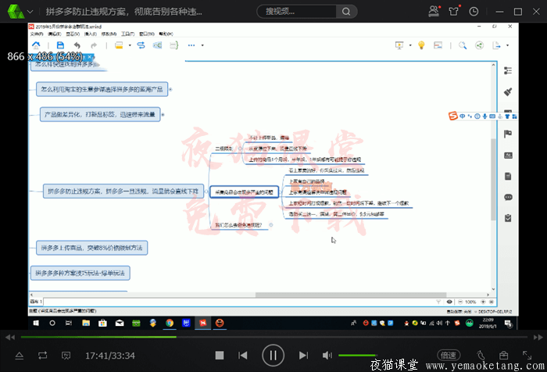Seek on the green playback progress bar
The height and width of the screenshot is (372, 547).
[98, 337]
